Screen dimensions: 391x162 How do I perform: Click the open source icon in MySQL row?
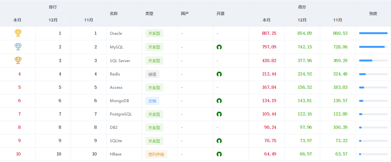pyautogui.click(x=219, y=47)
